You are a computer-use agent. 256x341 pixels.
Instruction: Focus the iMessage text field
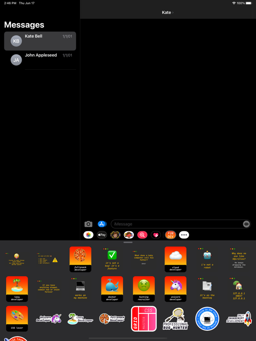point(181,224)
